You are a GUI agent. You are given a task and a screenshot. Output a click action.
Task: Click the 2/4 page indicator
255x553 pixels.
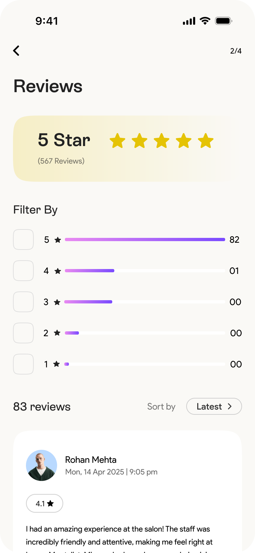[x=236, y=51]
